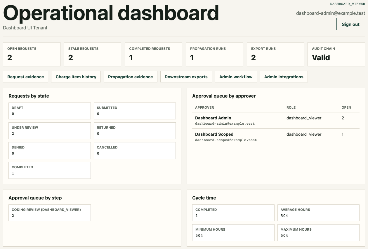Click dashboard-scoped@example.test in the table
Image resolution: width=368 pixels, height=249 pixels.
(x=226, y=140)
